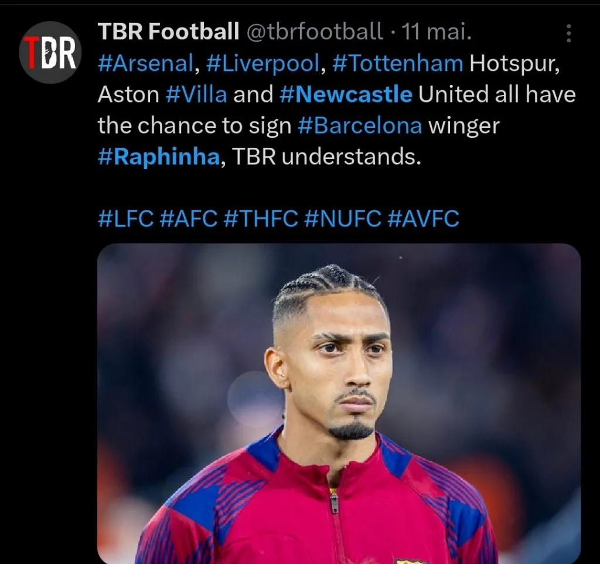Open the #NUFC hashtag
600x564 pixels.
tap(342, 219)
